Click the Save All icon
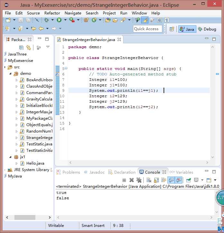 [x=28, y=20]
